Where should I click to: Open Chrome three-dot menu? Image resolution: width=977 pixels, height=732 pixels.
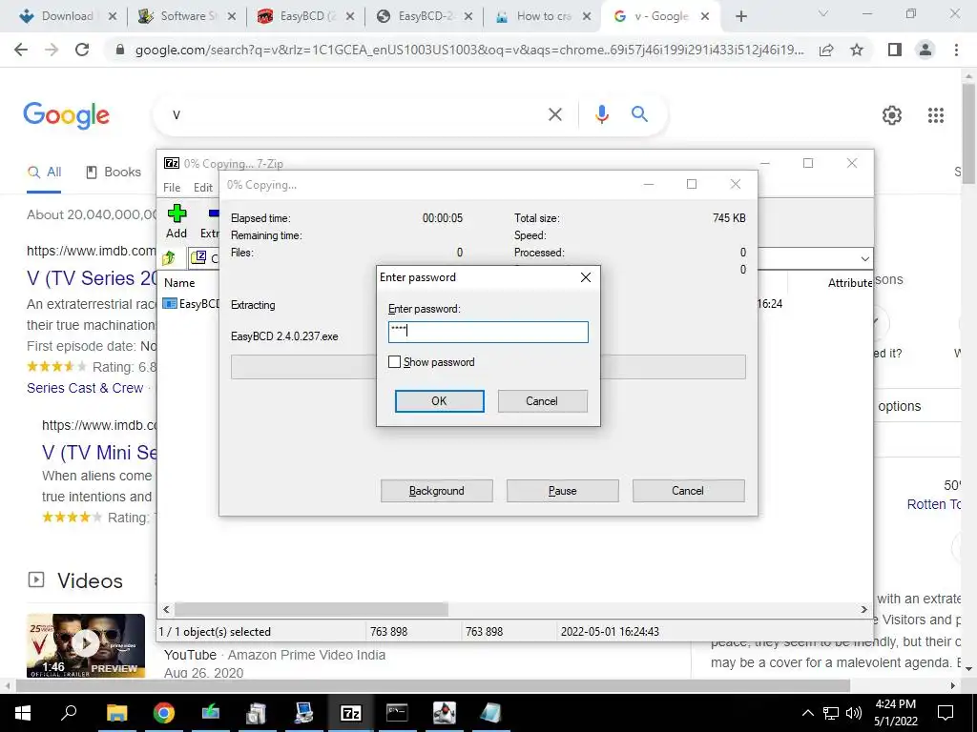(956, 50)
